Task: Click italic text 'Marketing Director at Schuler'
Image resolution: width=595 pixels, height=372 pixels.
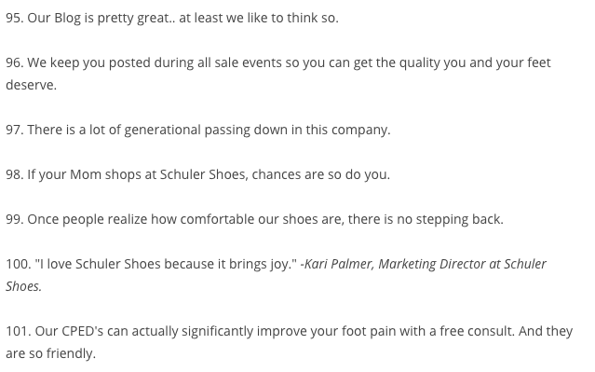Action: [462, 264]
